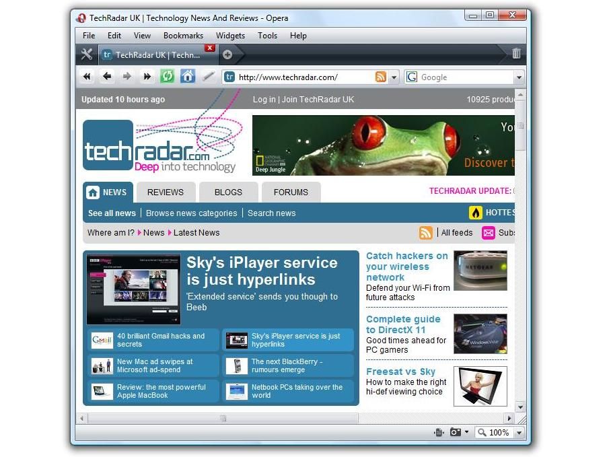Open Complete guide to DirectX 11
The height and width of the screenshot is (457, 609).
[403, 324]
